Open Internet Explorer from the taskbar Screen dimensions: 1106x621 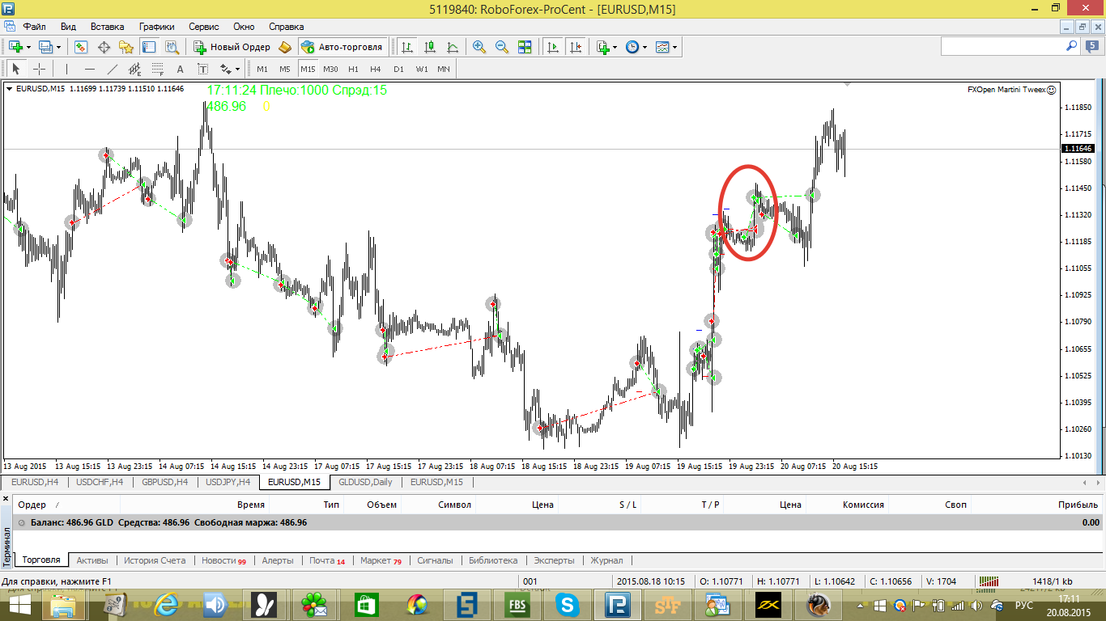point(167,605)
